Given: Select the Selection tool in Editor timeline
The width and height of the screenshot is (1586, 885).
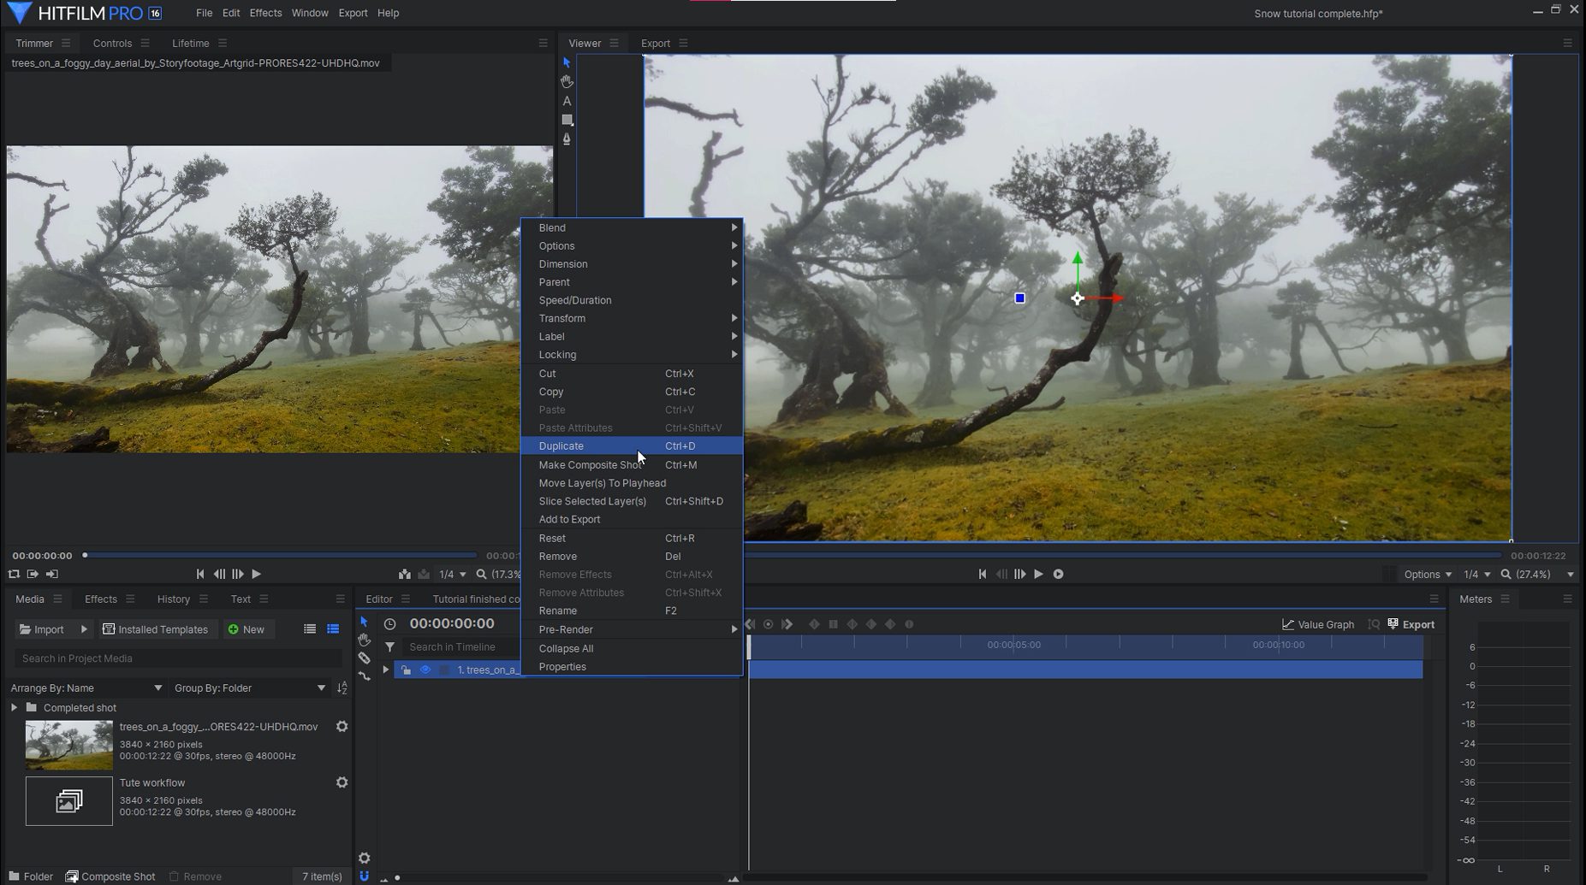Looking at the screenshot, I should (364, 622).
